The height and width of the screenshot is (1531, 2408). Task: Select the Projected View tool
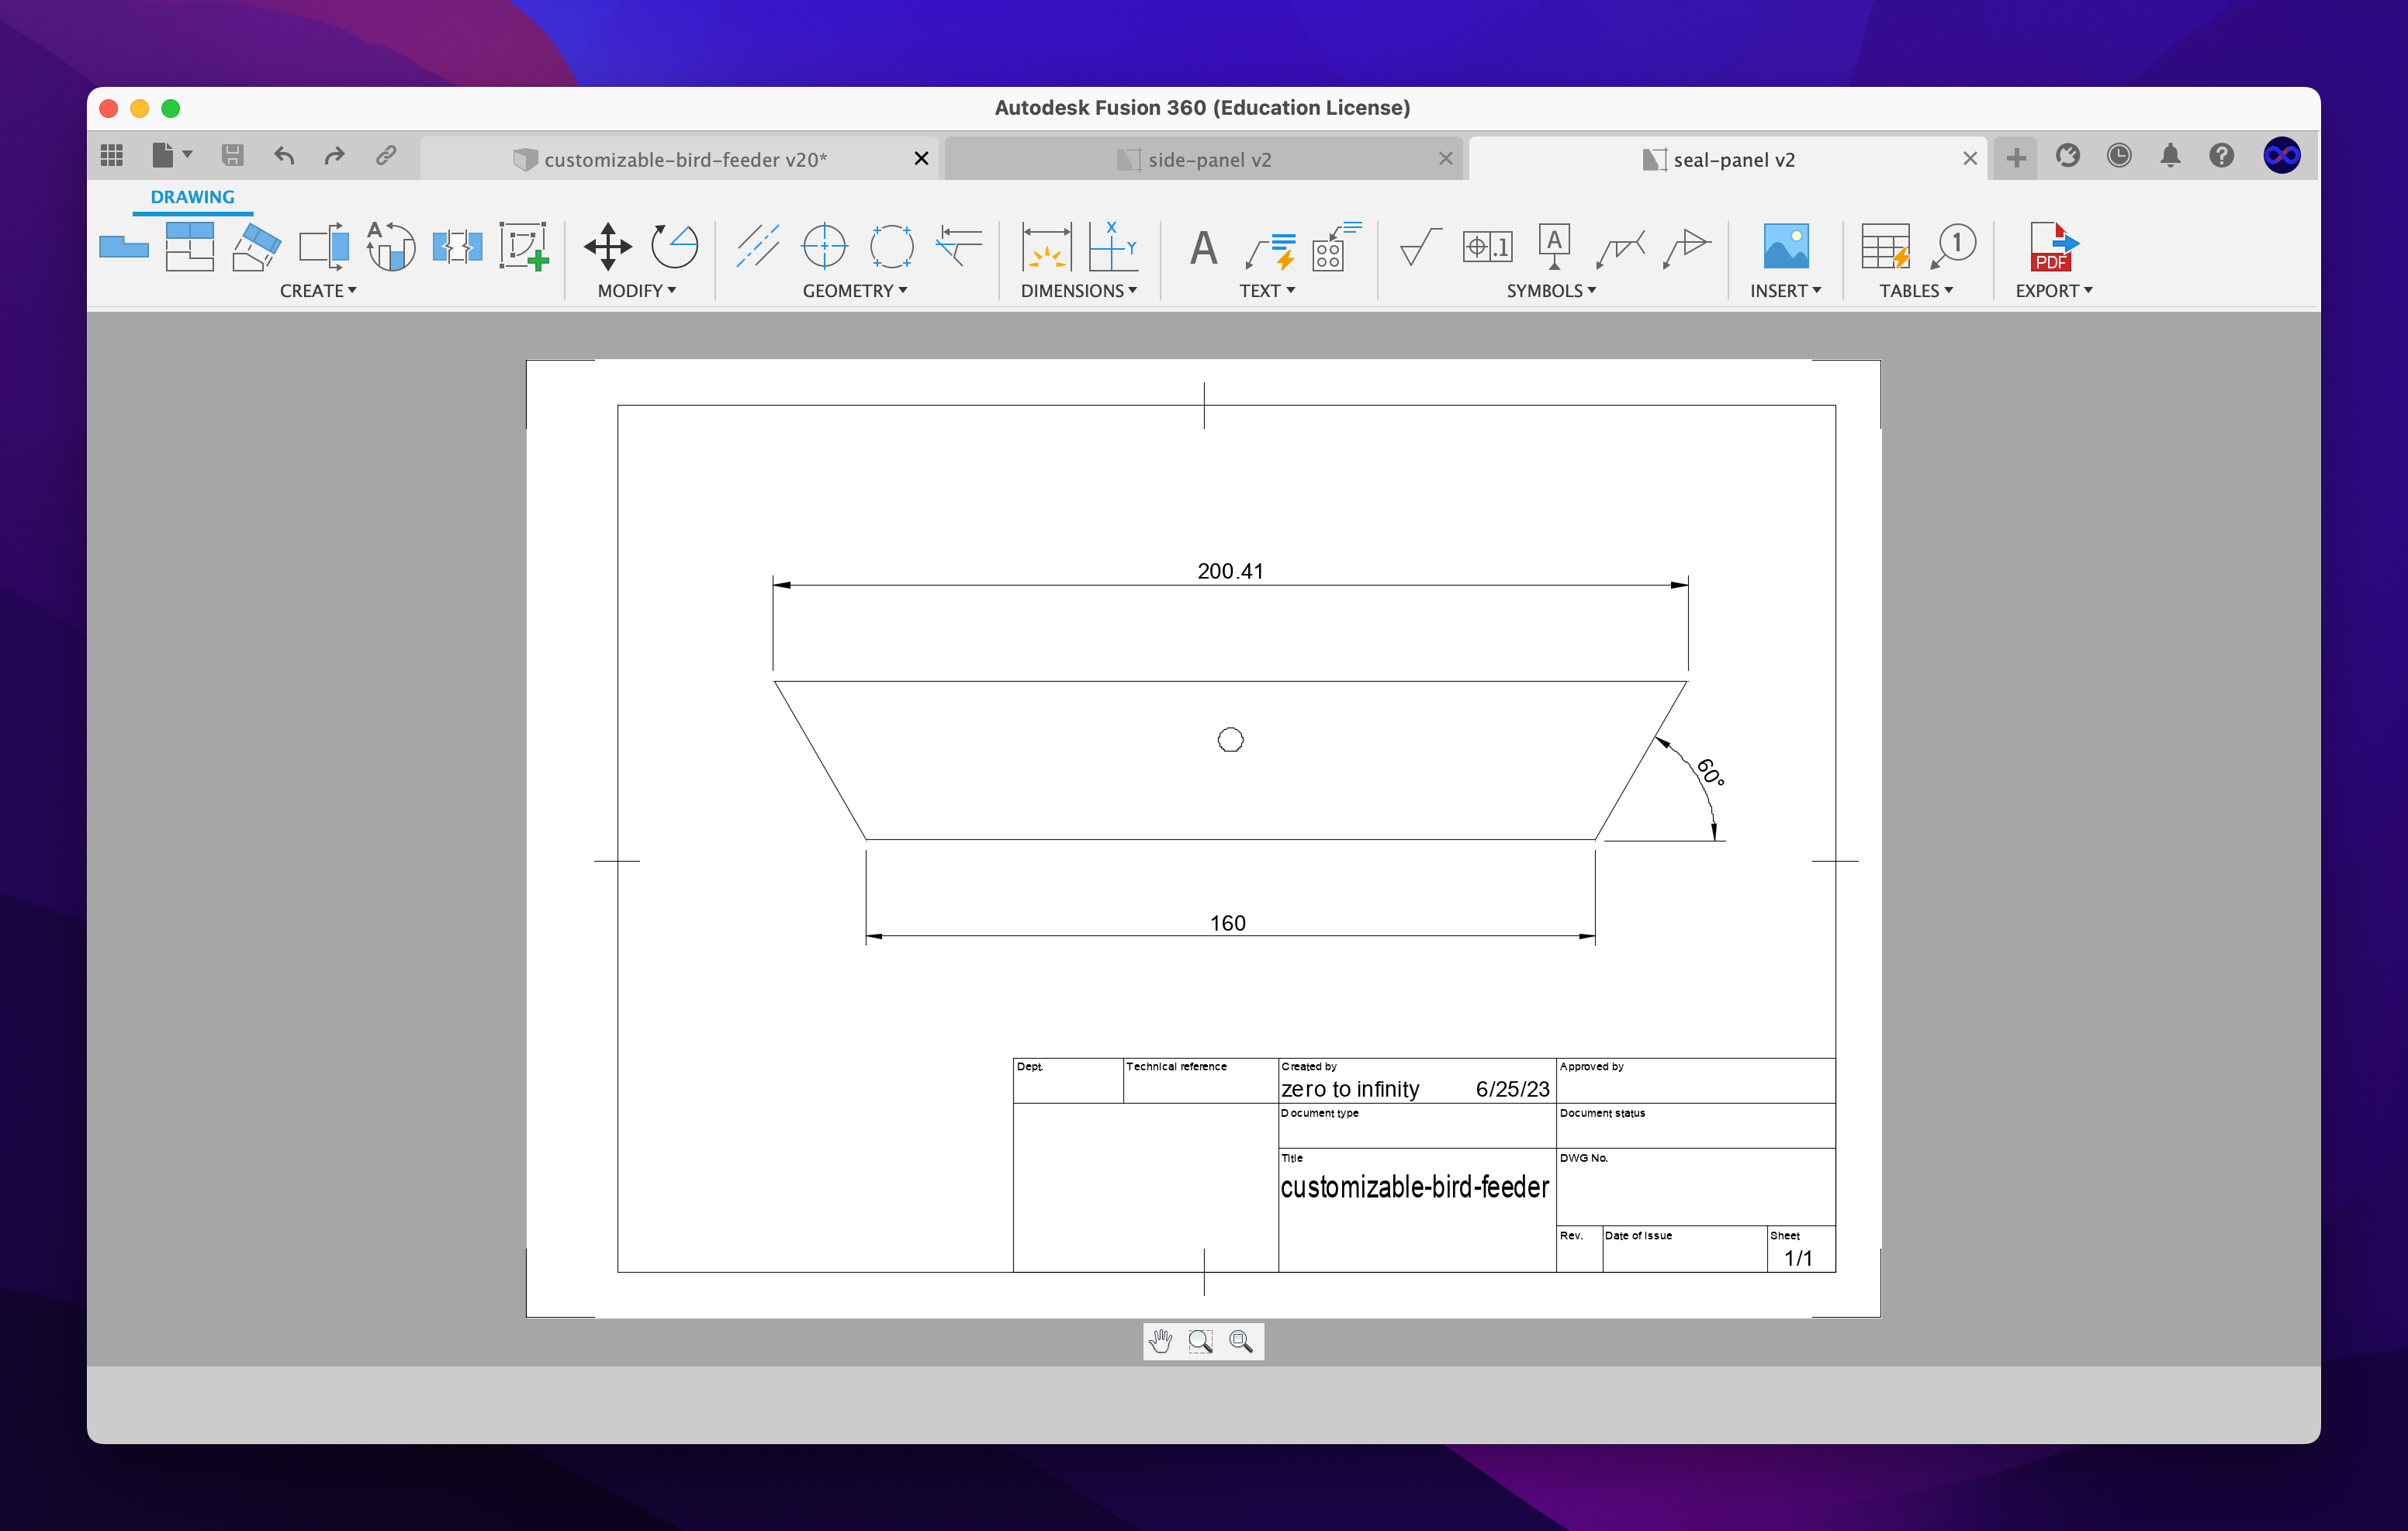tap(189, 246)
